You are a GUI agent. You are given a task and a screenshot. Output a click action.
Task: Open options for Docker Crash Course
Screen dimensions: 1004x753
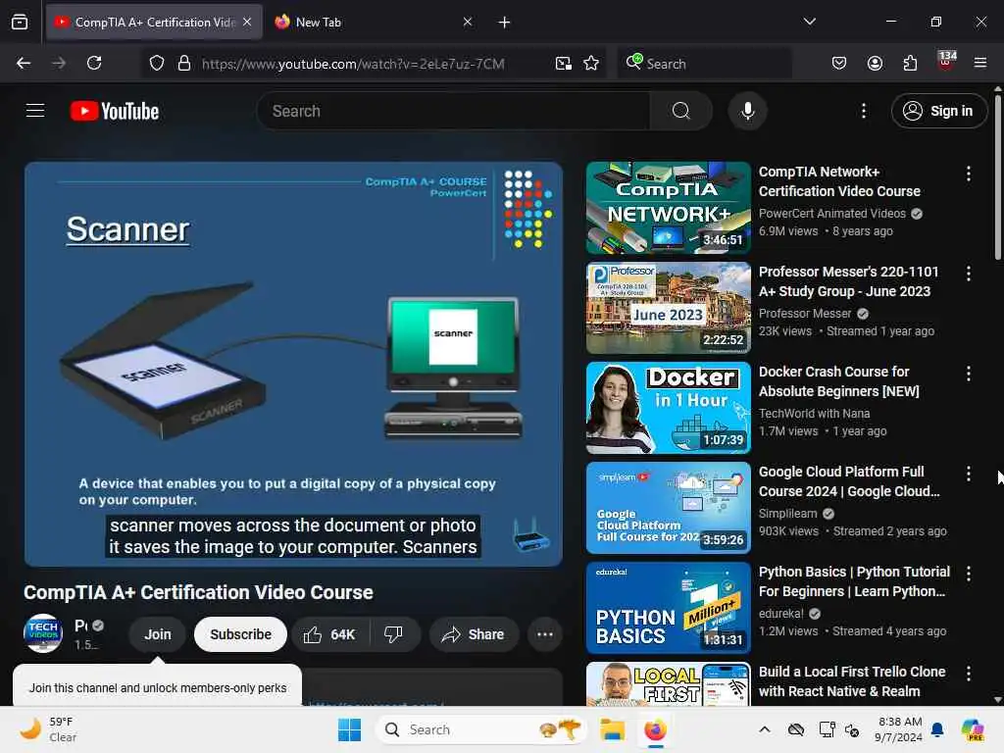968,374
